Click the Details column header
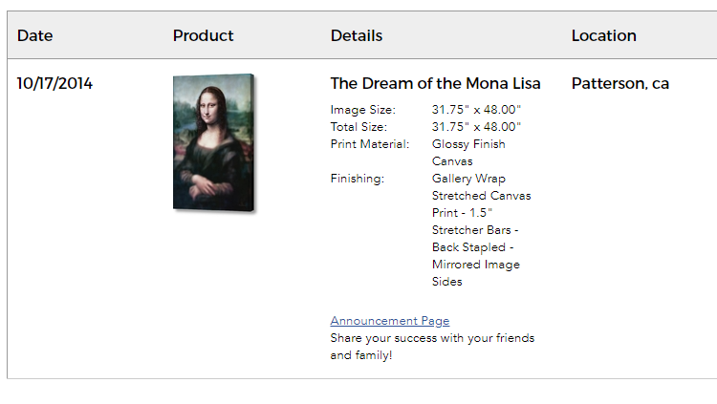The width and height of the screenshot is (717, 404). (356, 35)
